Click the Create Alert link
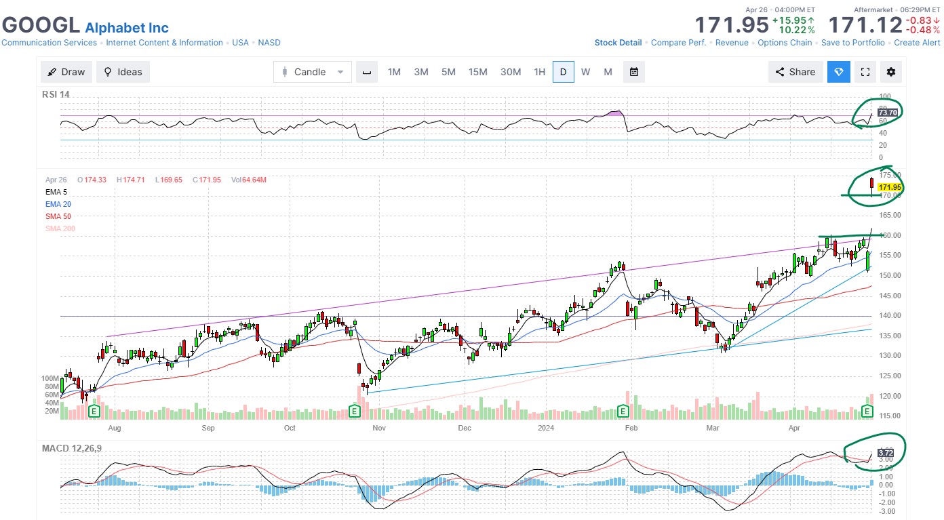 (917, 43)
